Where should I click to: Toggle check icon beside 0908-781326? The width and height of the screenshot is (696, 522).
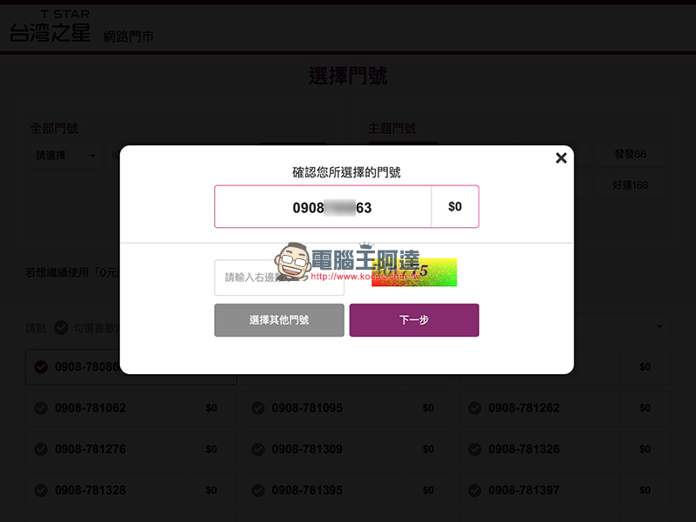tap(474, 450)
